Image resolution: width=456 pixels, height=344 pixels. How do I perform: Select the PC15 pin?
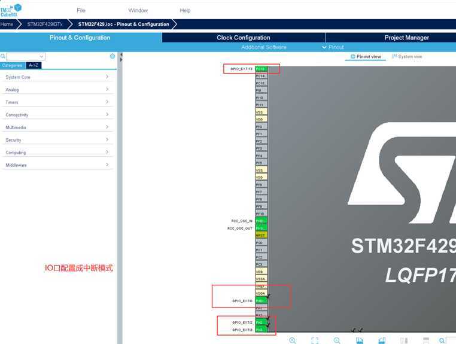(261, 83)
